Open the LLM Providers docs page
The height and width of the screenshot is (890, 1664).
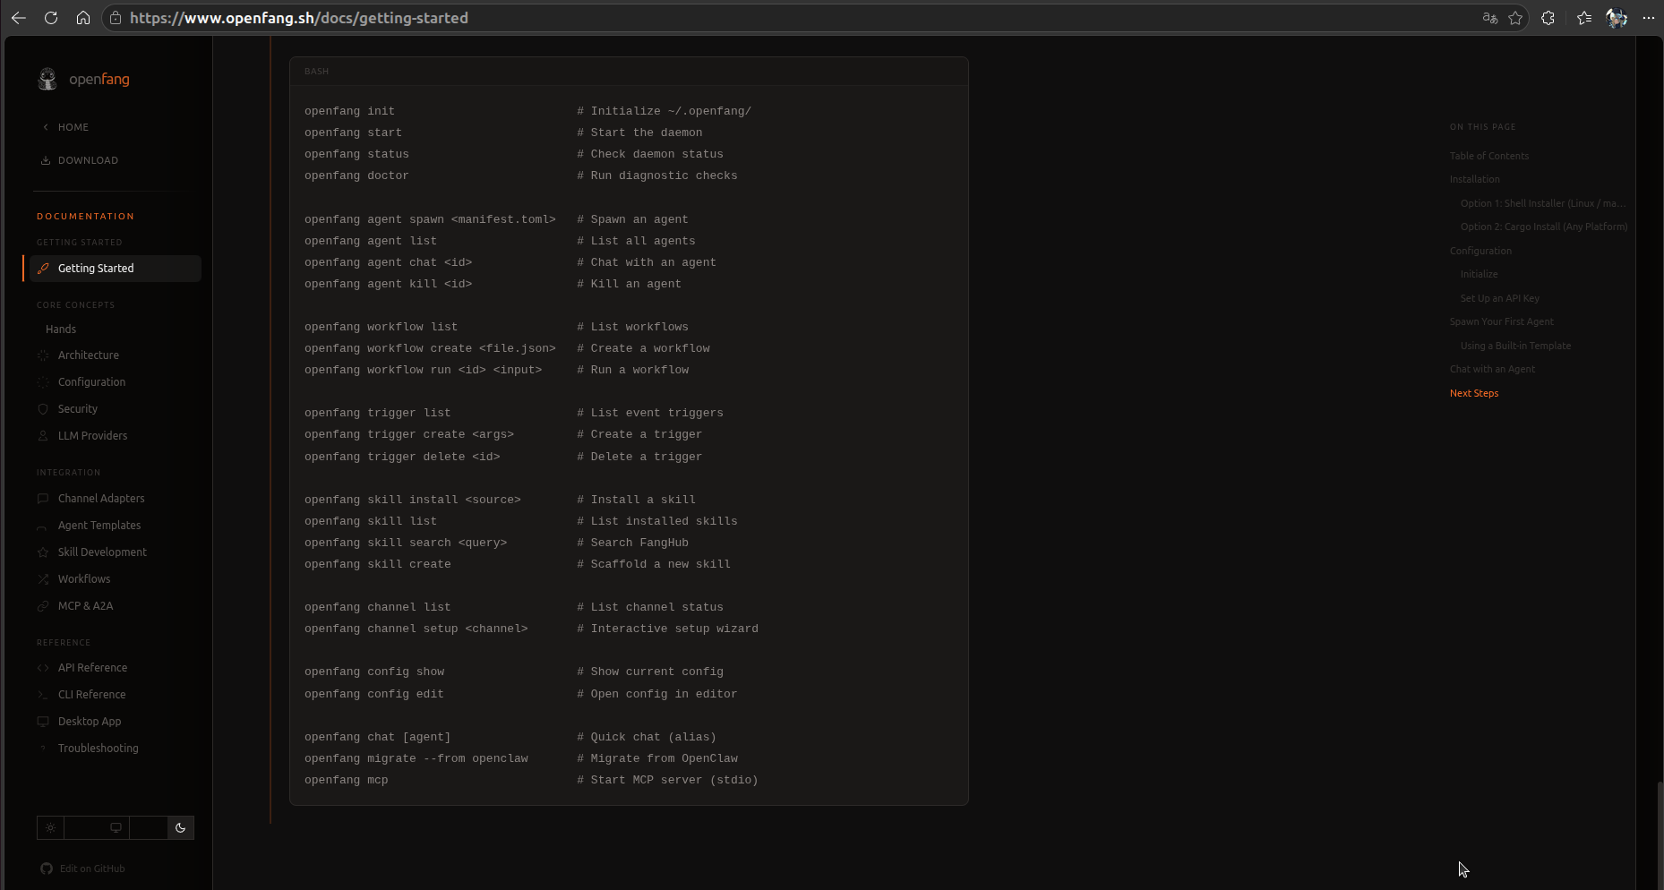[x=93, y=436]
